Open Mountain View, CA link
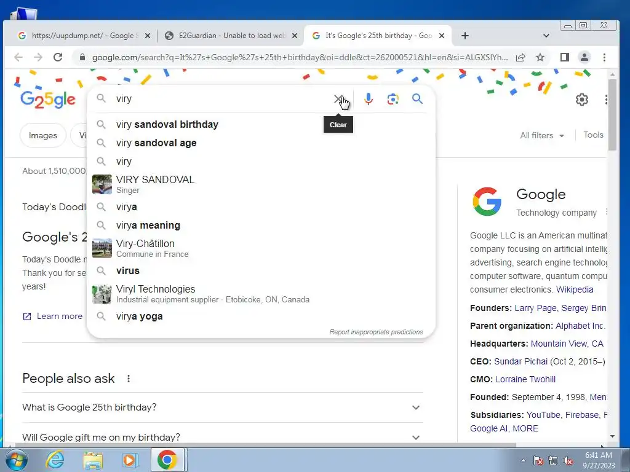The height and width of the screenshot is (472, 630). [567, 344]
